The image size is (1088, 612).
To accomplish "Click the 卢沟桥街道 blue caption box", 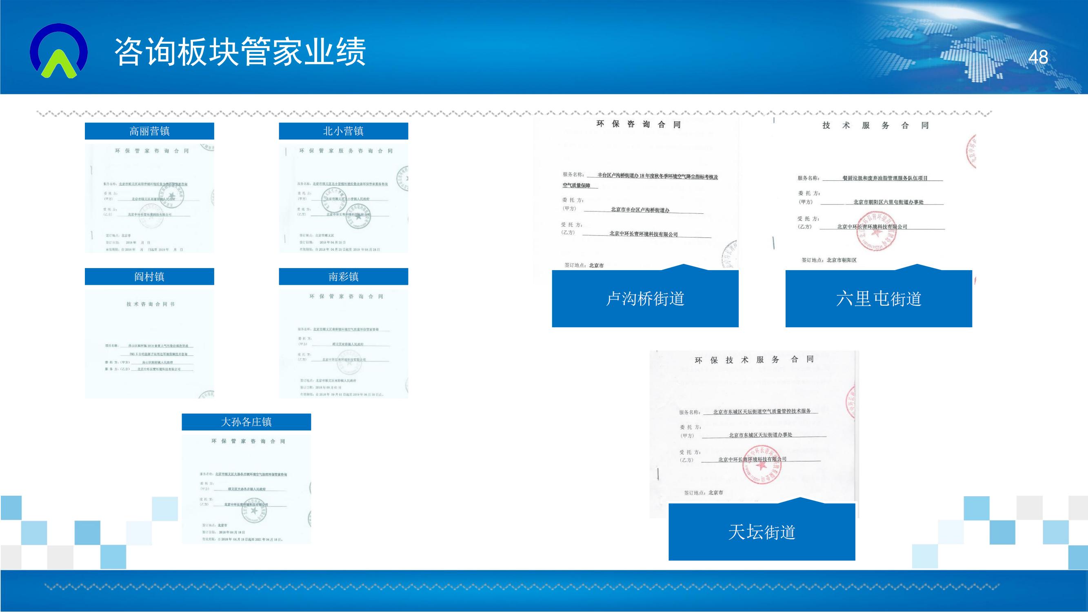I will click(x=645, y=299).
